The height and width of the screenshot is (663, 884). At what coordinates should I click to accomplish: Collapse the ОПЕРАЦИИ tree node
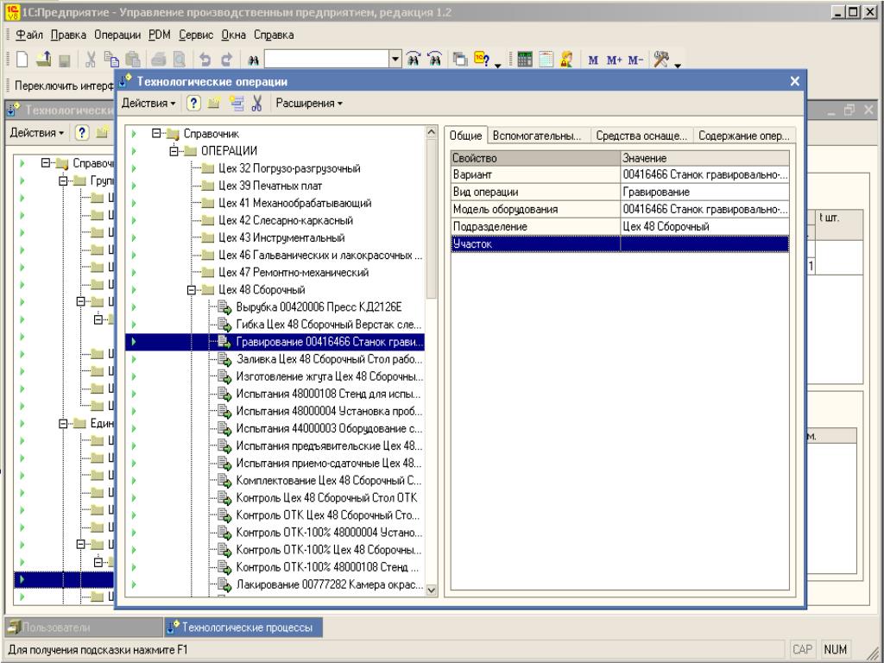[174, 151]
